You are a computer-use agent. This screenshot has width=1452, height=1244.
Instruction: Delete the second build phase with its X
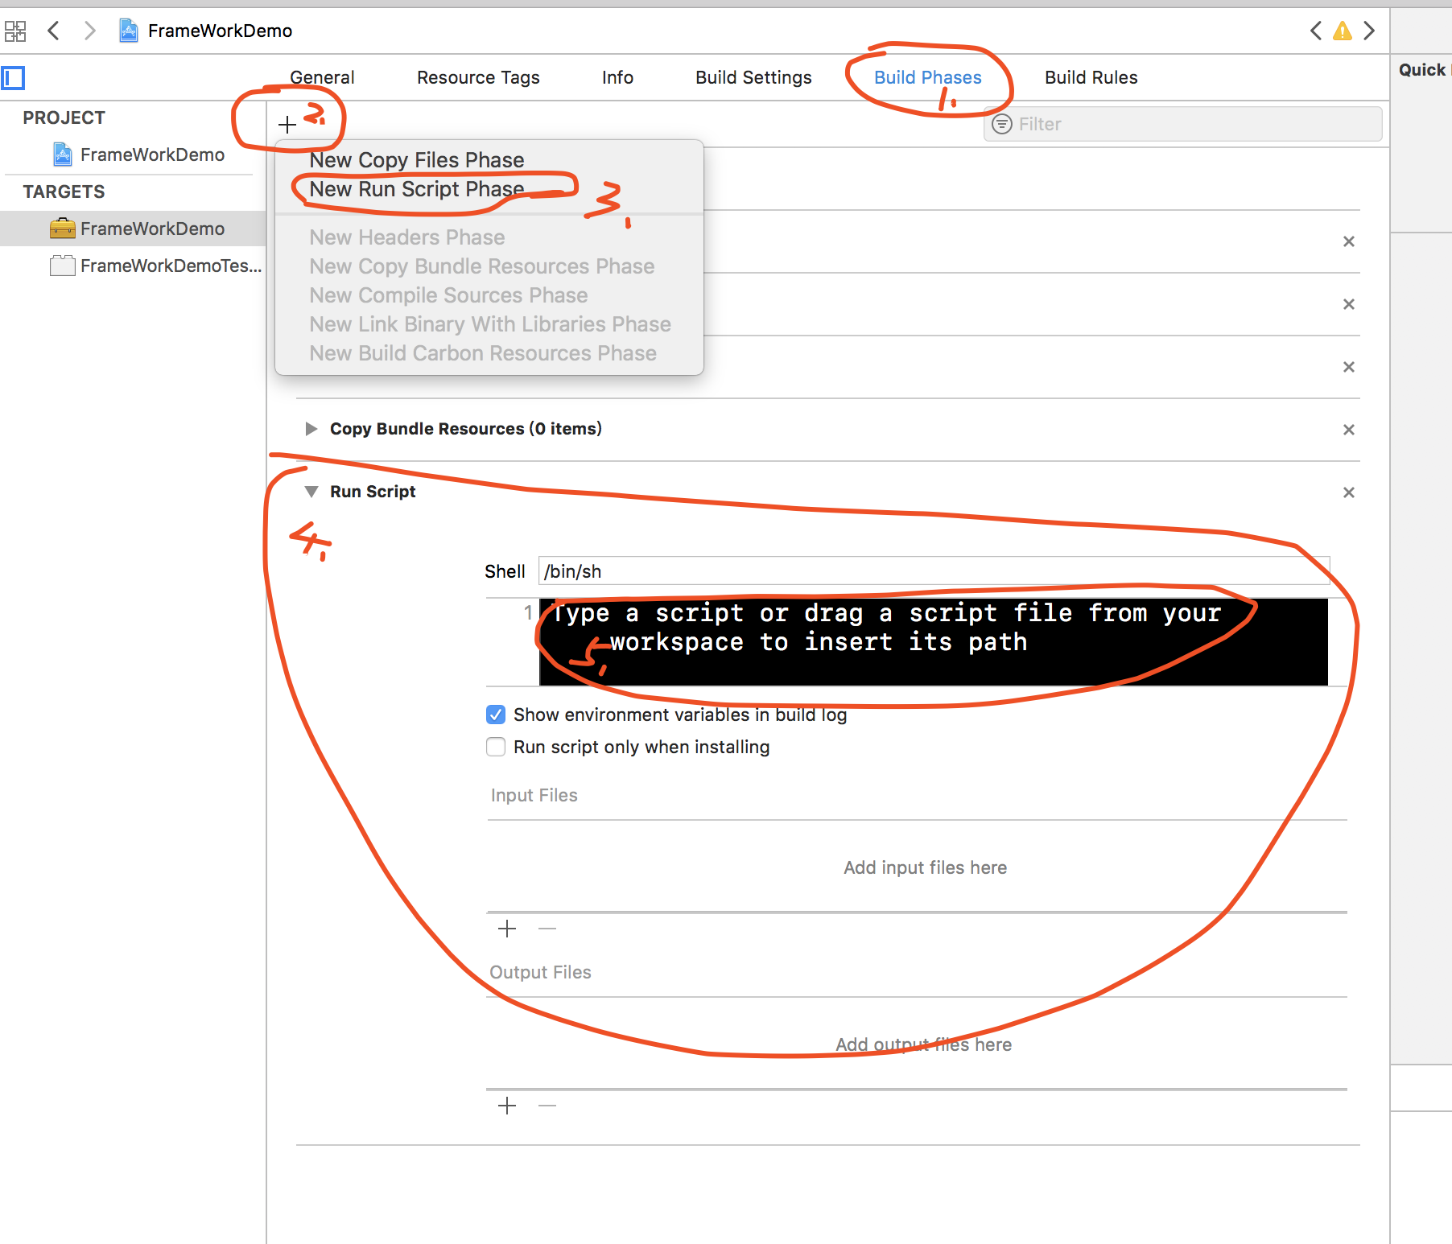1349,304
